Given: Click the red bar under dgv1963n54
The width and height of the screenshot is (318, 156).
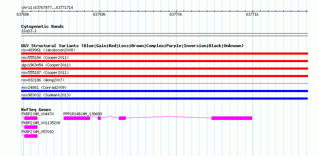Looking at the screenshot, I should [164, 69].
